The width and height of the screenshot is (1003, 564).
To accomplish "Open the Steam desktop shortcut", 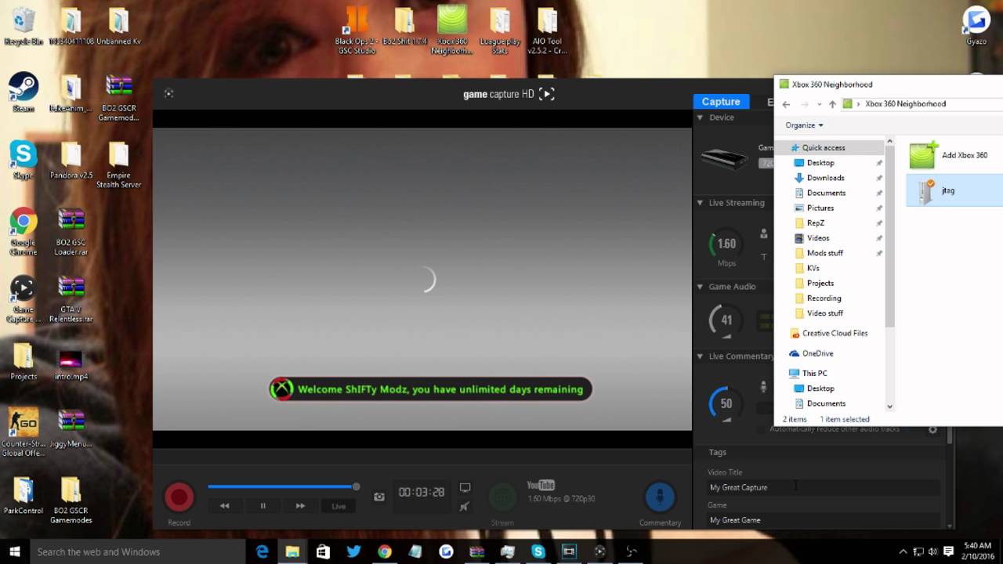I will (24, 92).
